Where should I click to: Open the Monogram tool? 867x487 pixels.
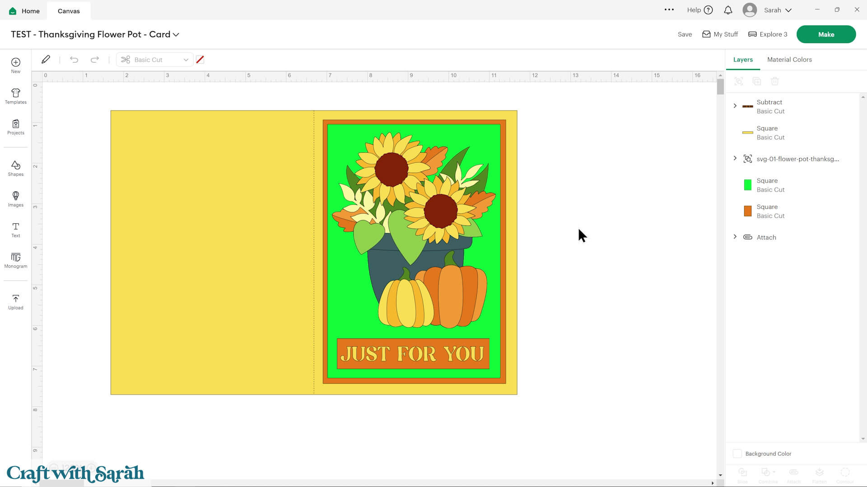(16, 260)
